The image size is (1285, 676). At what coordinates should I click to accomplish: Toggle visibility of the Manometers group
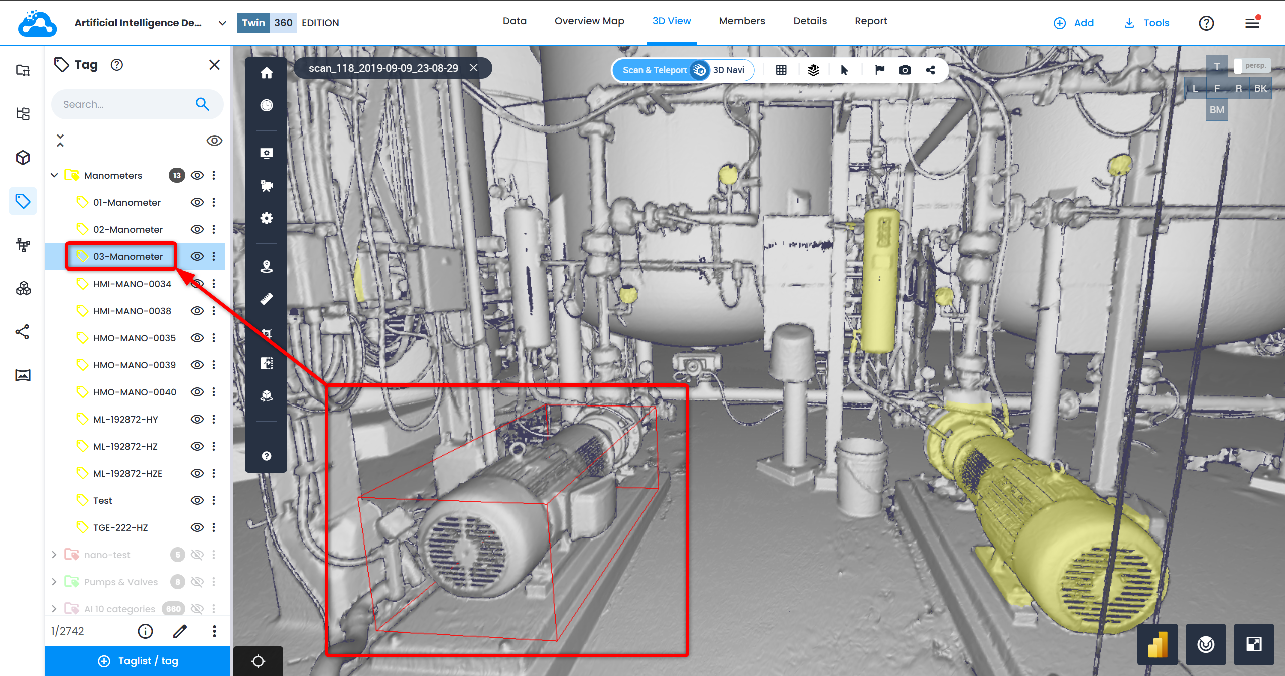click(x=197, y=175)
